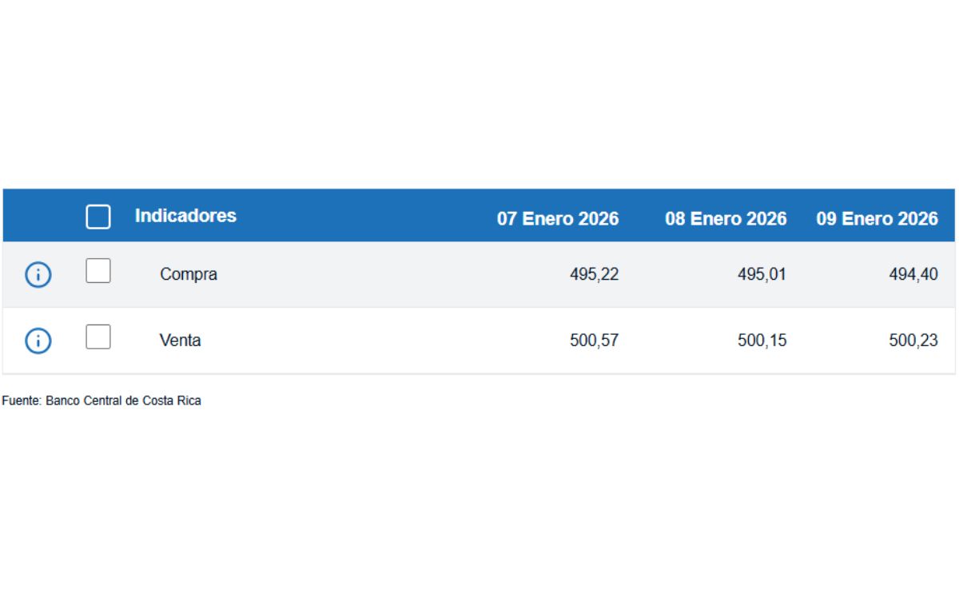Open info icon for Venta row
959x597 pixels.
(38, 341)
